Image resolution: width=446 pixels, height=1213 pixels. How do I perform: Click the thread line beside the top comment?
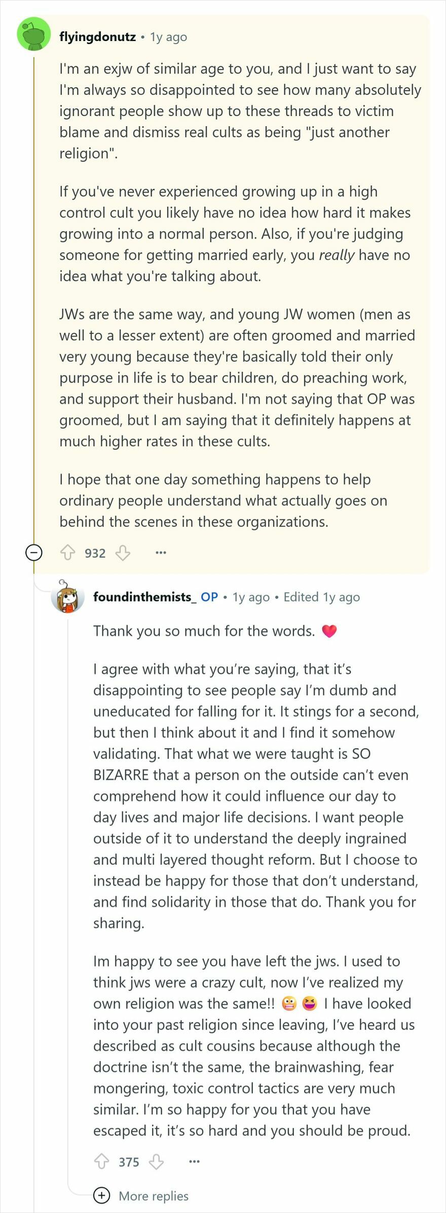click(x=33, y=304)
